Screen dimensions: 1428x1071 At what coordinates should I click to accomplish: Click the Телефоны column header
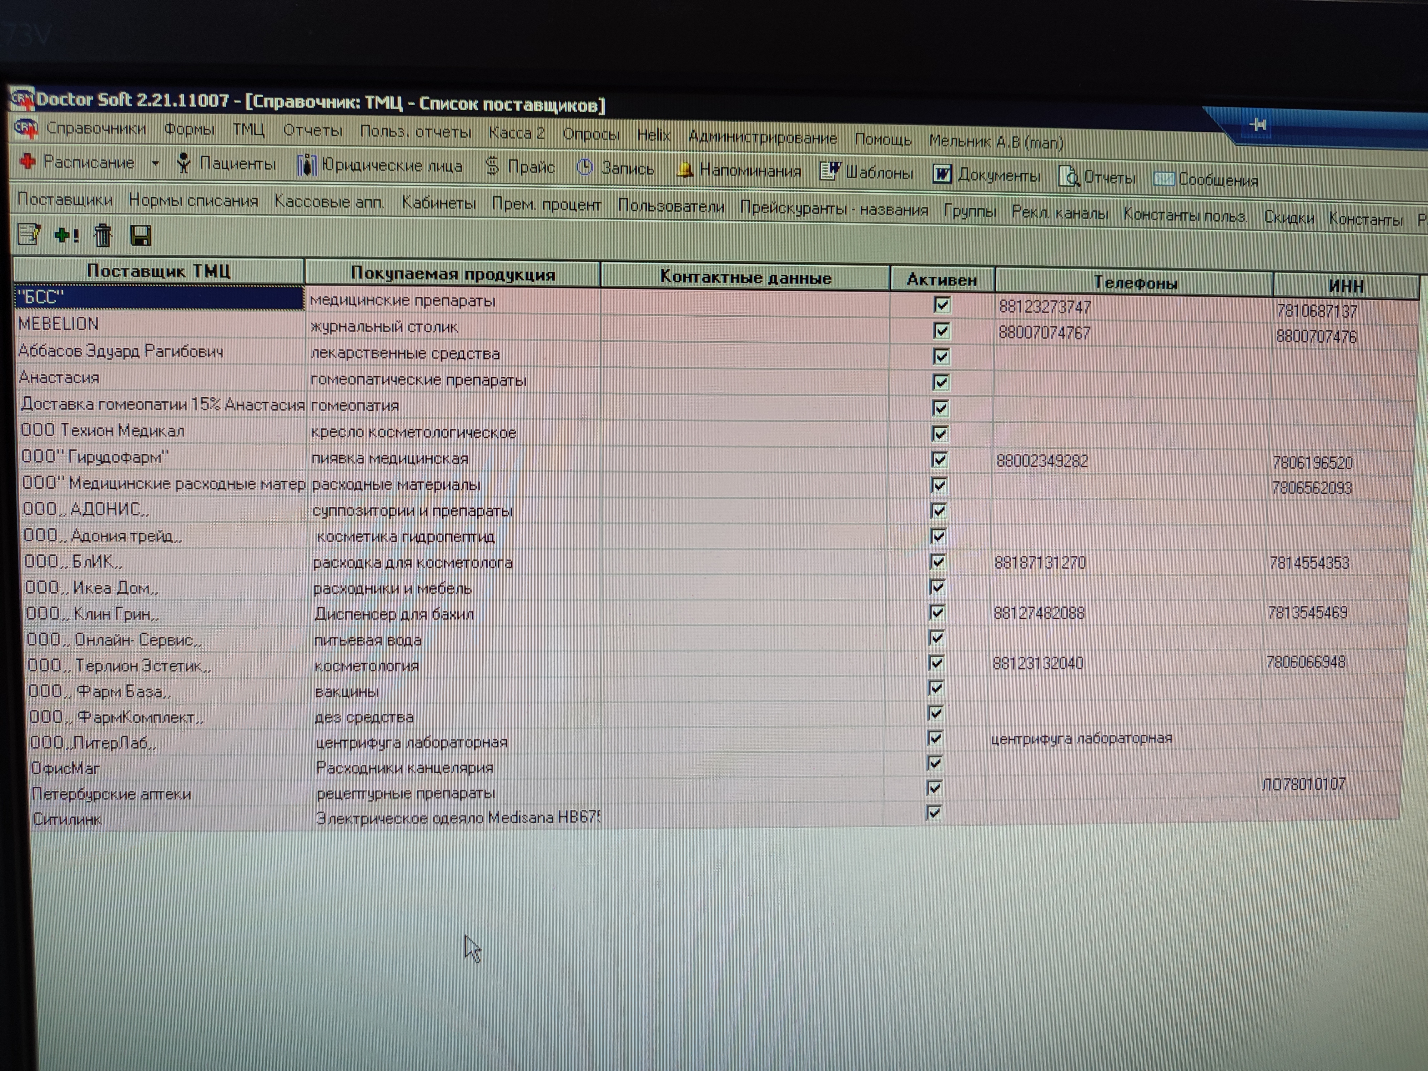click(x=1134, y=283)
